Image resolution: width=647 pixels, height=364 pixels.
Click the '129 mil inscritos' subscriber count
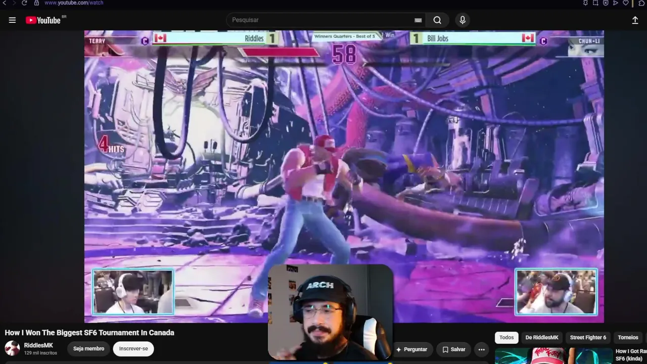pyautogui.click(x=40, y=353)
